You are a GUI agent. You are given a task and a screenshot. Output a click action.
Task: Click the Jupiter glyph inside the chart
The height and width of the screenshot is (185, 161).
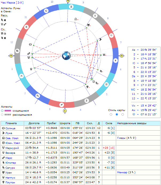(101, 71)
